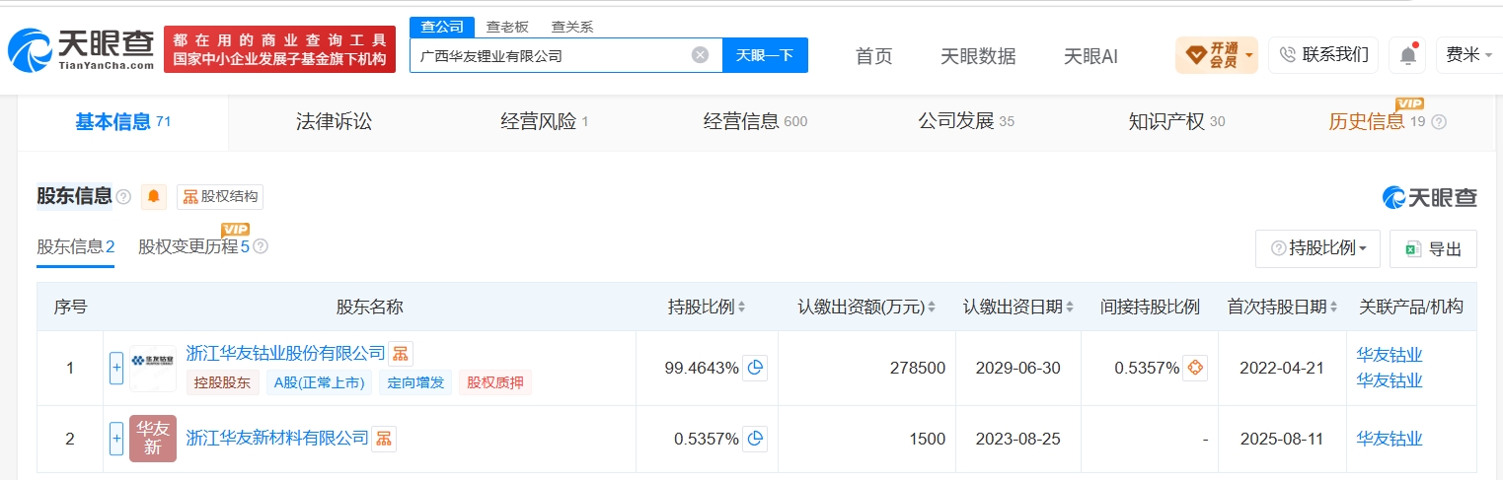
Task: Open the 持股比例 dropdown filter
Action: [1317, 248]
